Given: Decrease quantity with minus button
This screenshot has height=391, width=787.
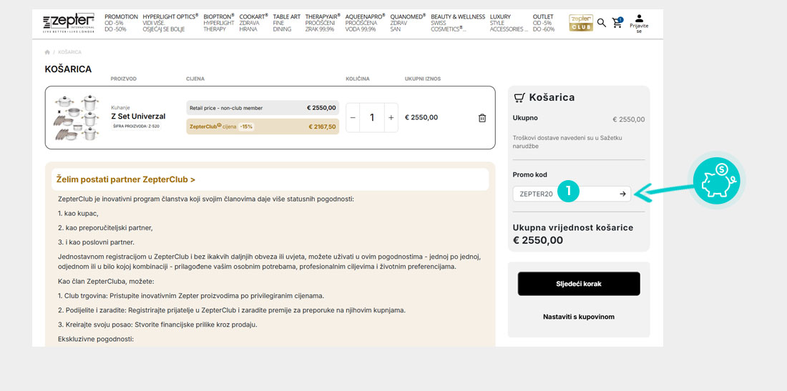Looking at the screenshot, I should tap(353, 118).
